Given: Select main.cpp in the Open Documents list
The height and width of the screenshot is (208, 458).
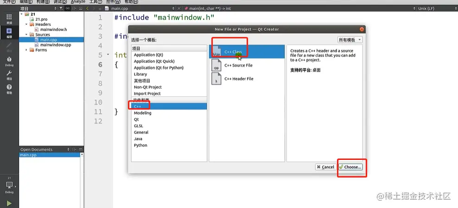Looking at the screenshot, I should point(50,155).
